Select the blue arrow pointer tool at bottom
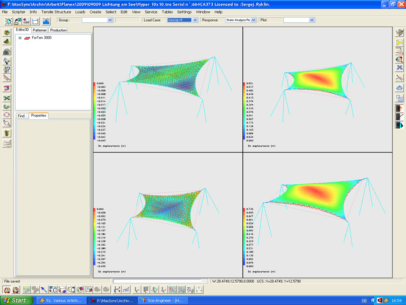 coord(44,290)
